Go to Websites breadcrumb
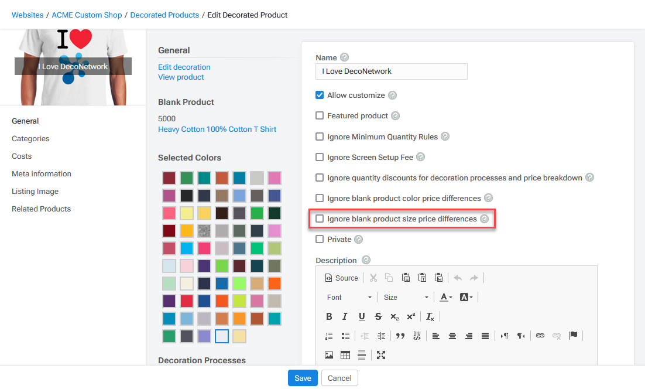 (28, 15)
